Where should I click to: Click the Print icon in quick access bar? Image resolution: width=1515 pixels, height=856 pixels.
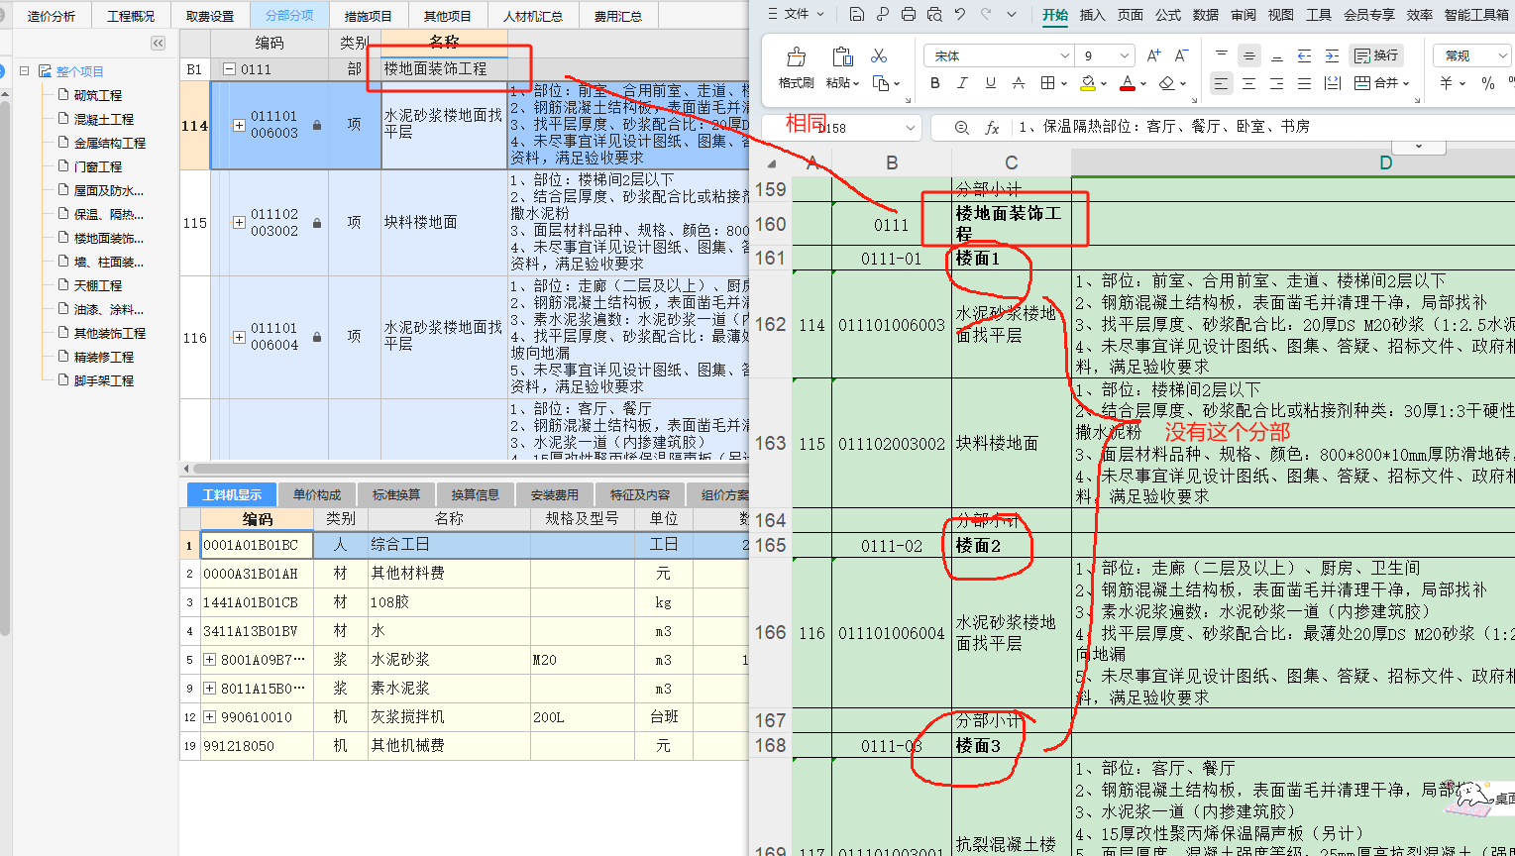909,14
